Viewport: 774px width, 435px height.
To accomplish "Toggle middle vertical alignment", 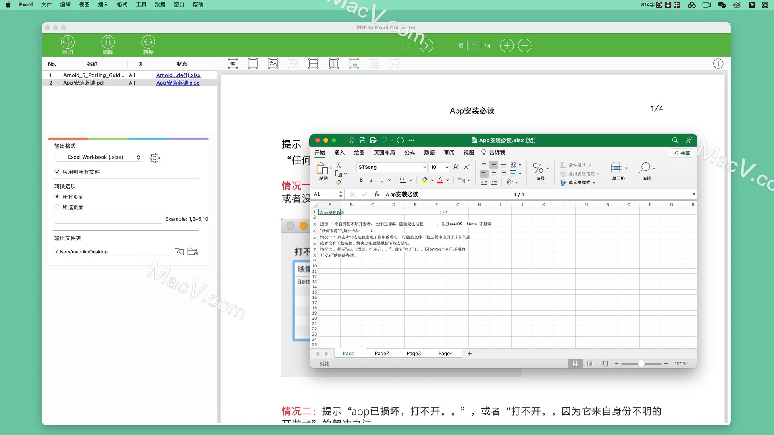I will coord(494,165).
